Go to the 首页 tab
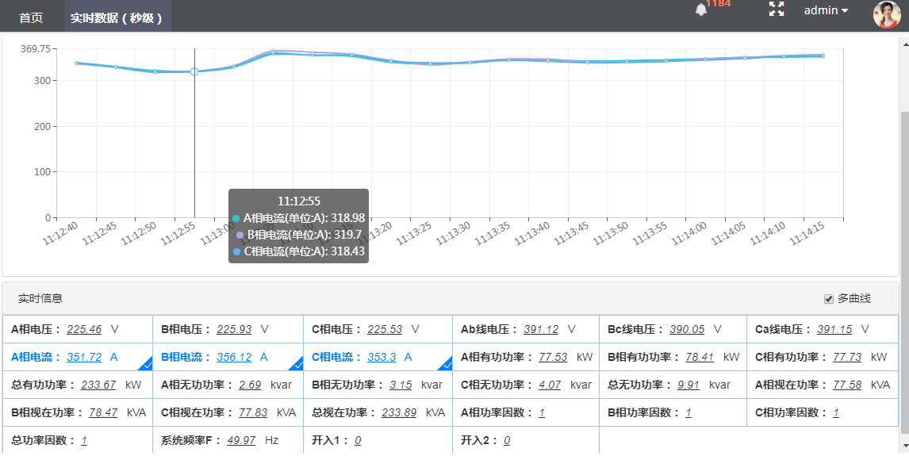The width and height of the screenshot is (909, 456). [x=31, y=17]
